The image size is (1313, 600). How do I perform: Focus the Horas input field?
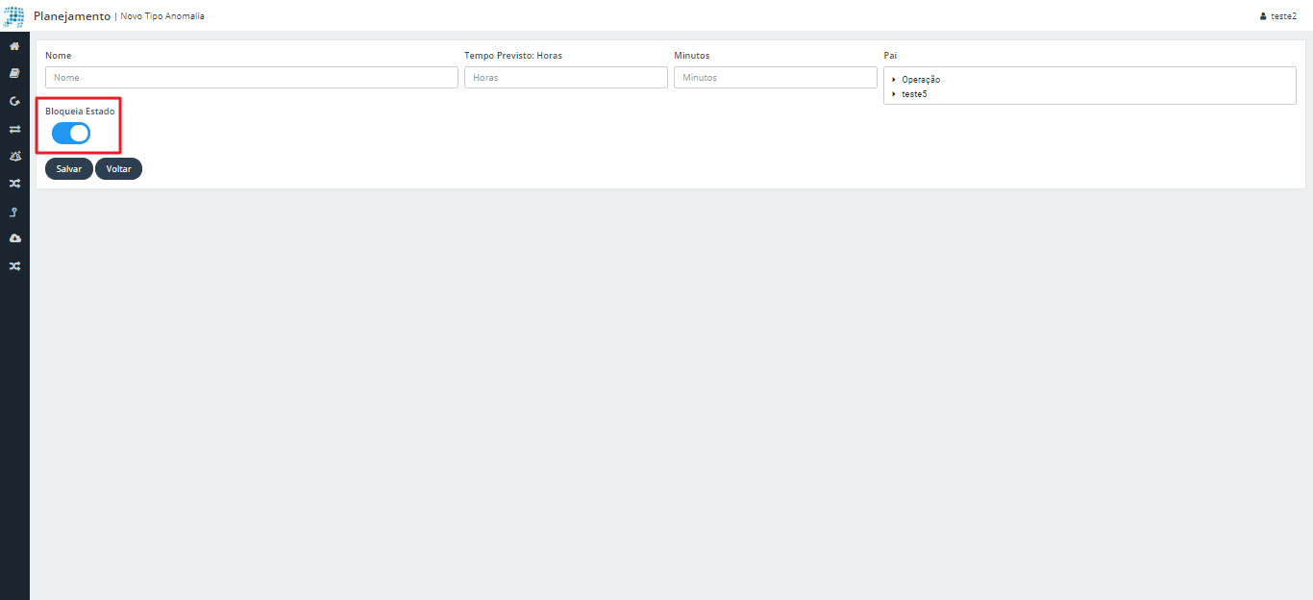pyautogui.click(x=566, y=77)
